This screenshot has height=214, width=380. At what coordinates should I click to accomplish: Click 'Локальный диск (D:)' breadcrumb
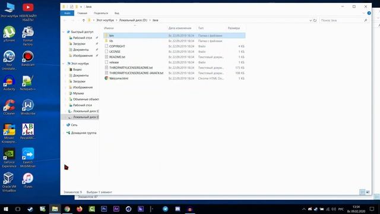(x=133, y=20)
